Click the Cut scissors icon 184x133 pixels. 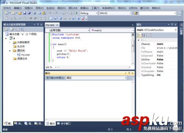coord(35,13)
